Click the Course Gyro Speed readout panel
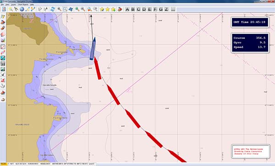 pos(250,43)
